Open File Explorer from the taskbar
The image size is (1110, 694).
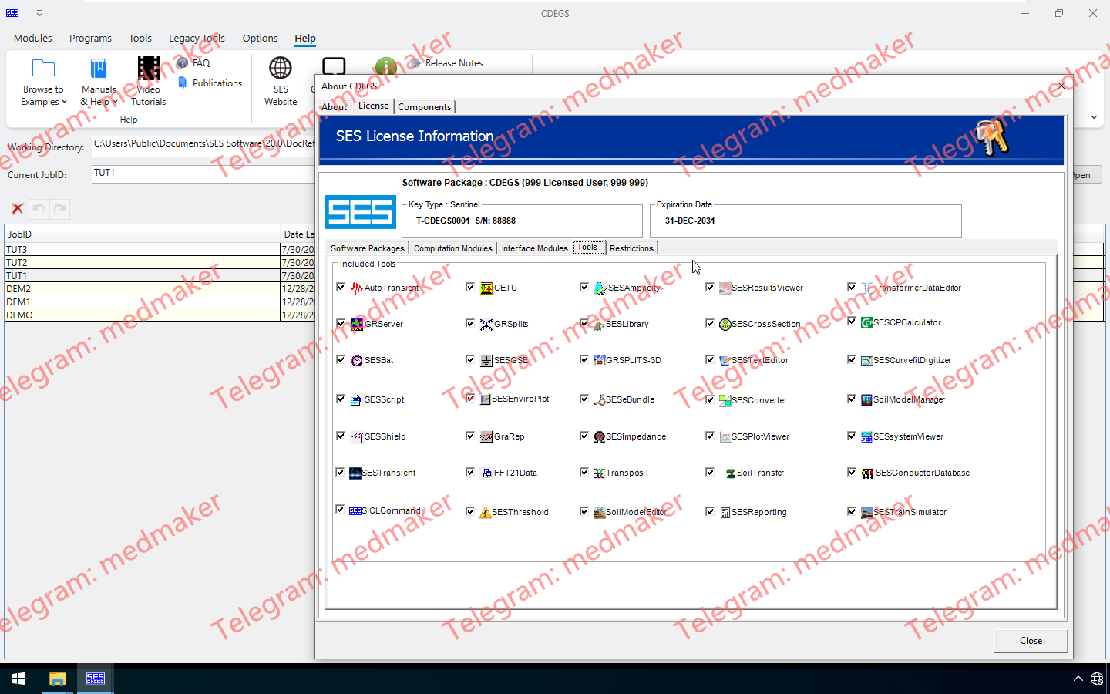coord(57,679)
